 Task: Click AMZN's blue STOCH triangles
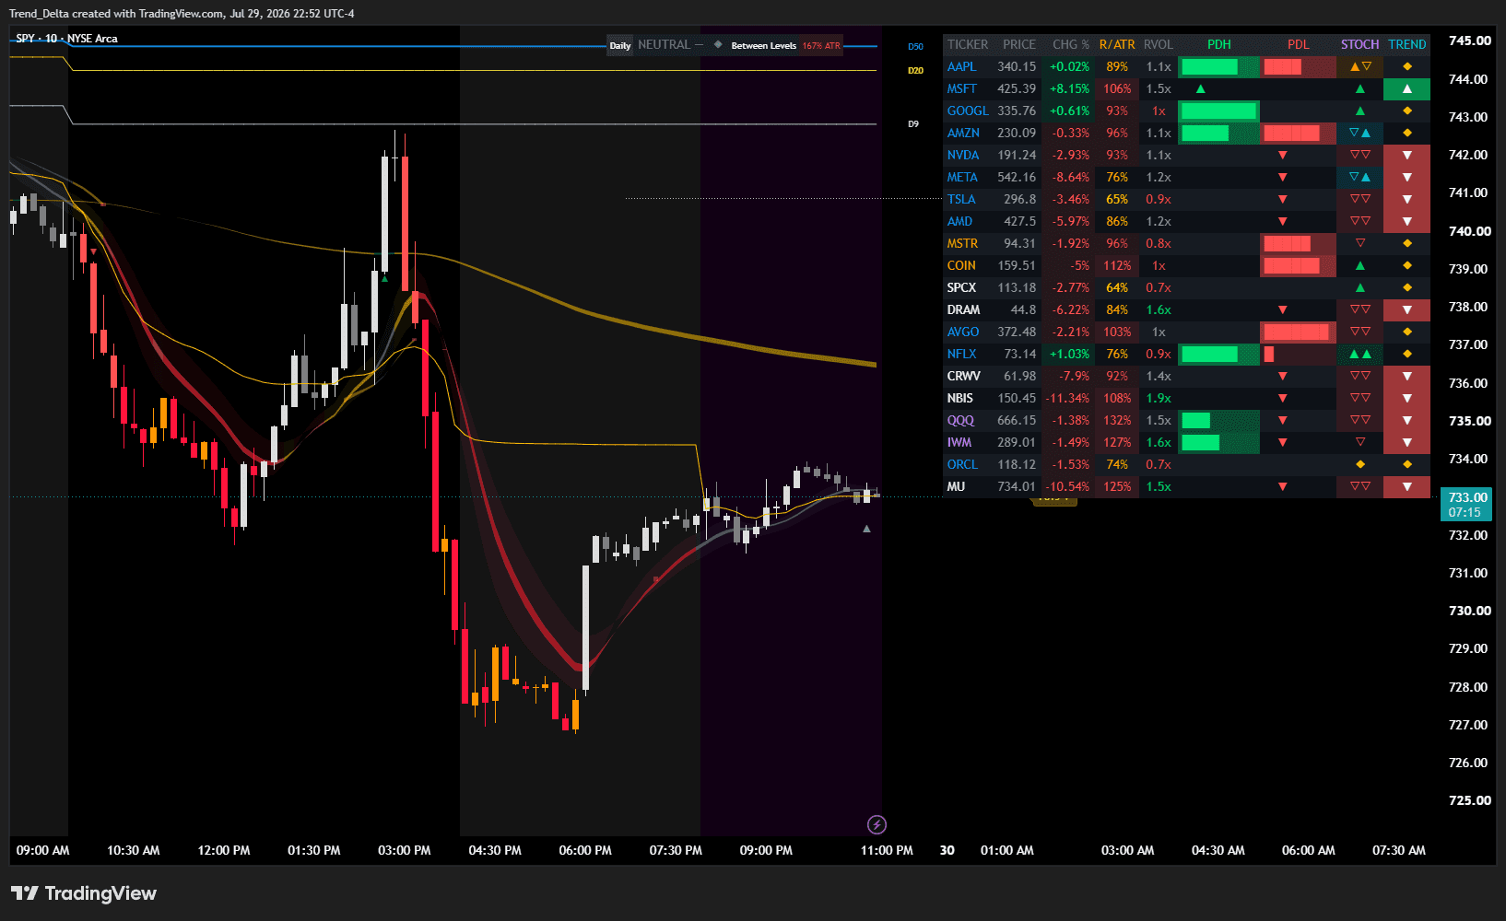[x=1359, y=134]
